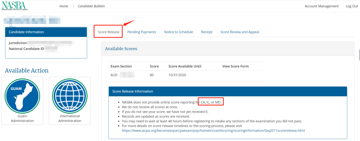Open the Notice to Schedule tab
This screenshot has height=141, width=360.
[178, 32]
